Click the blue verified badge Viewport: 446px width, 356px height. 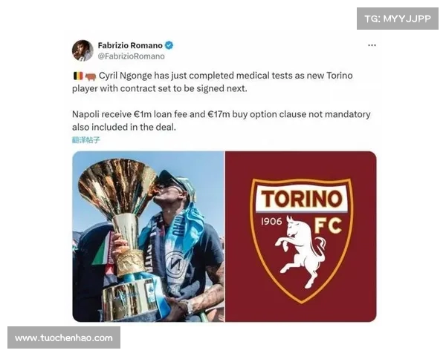click(x=169, y=45)
